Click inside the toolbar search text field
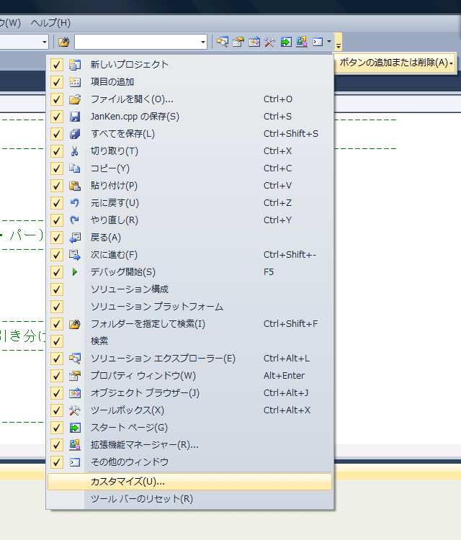The image size is (461, 540). pyautogui.click(x=137, y=42)
